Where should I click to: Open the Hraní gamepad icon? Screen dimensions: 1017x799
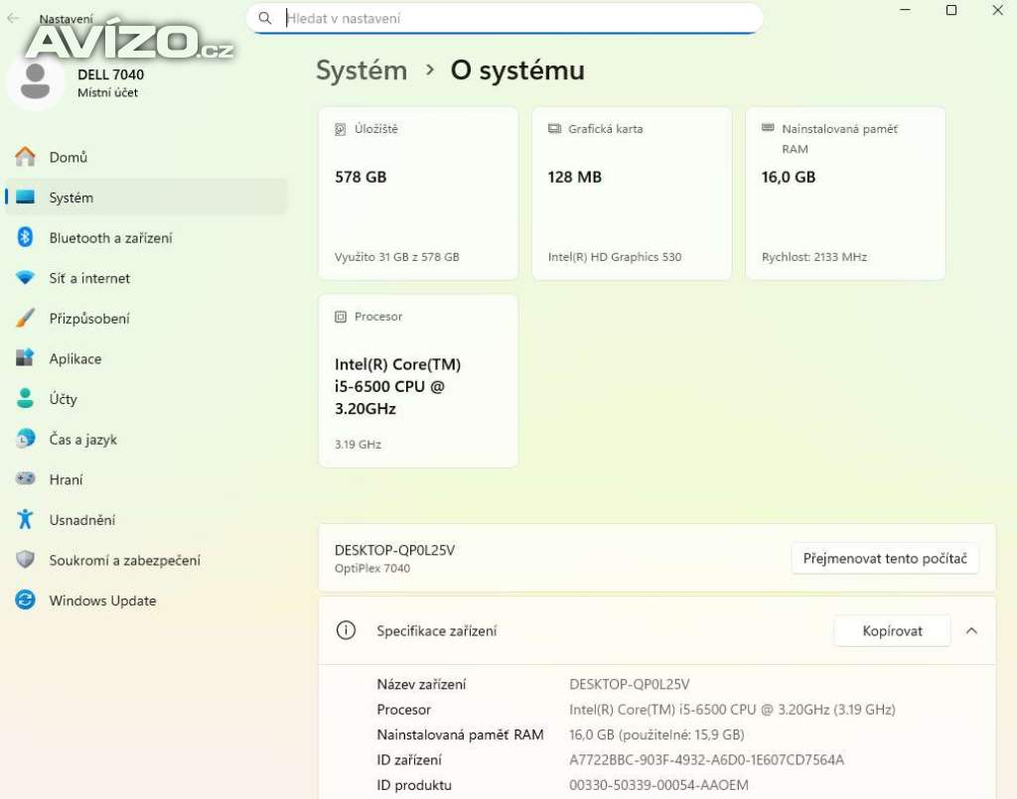tap(26, 479)
